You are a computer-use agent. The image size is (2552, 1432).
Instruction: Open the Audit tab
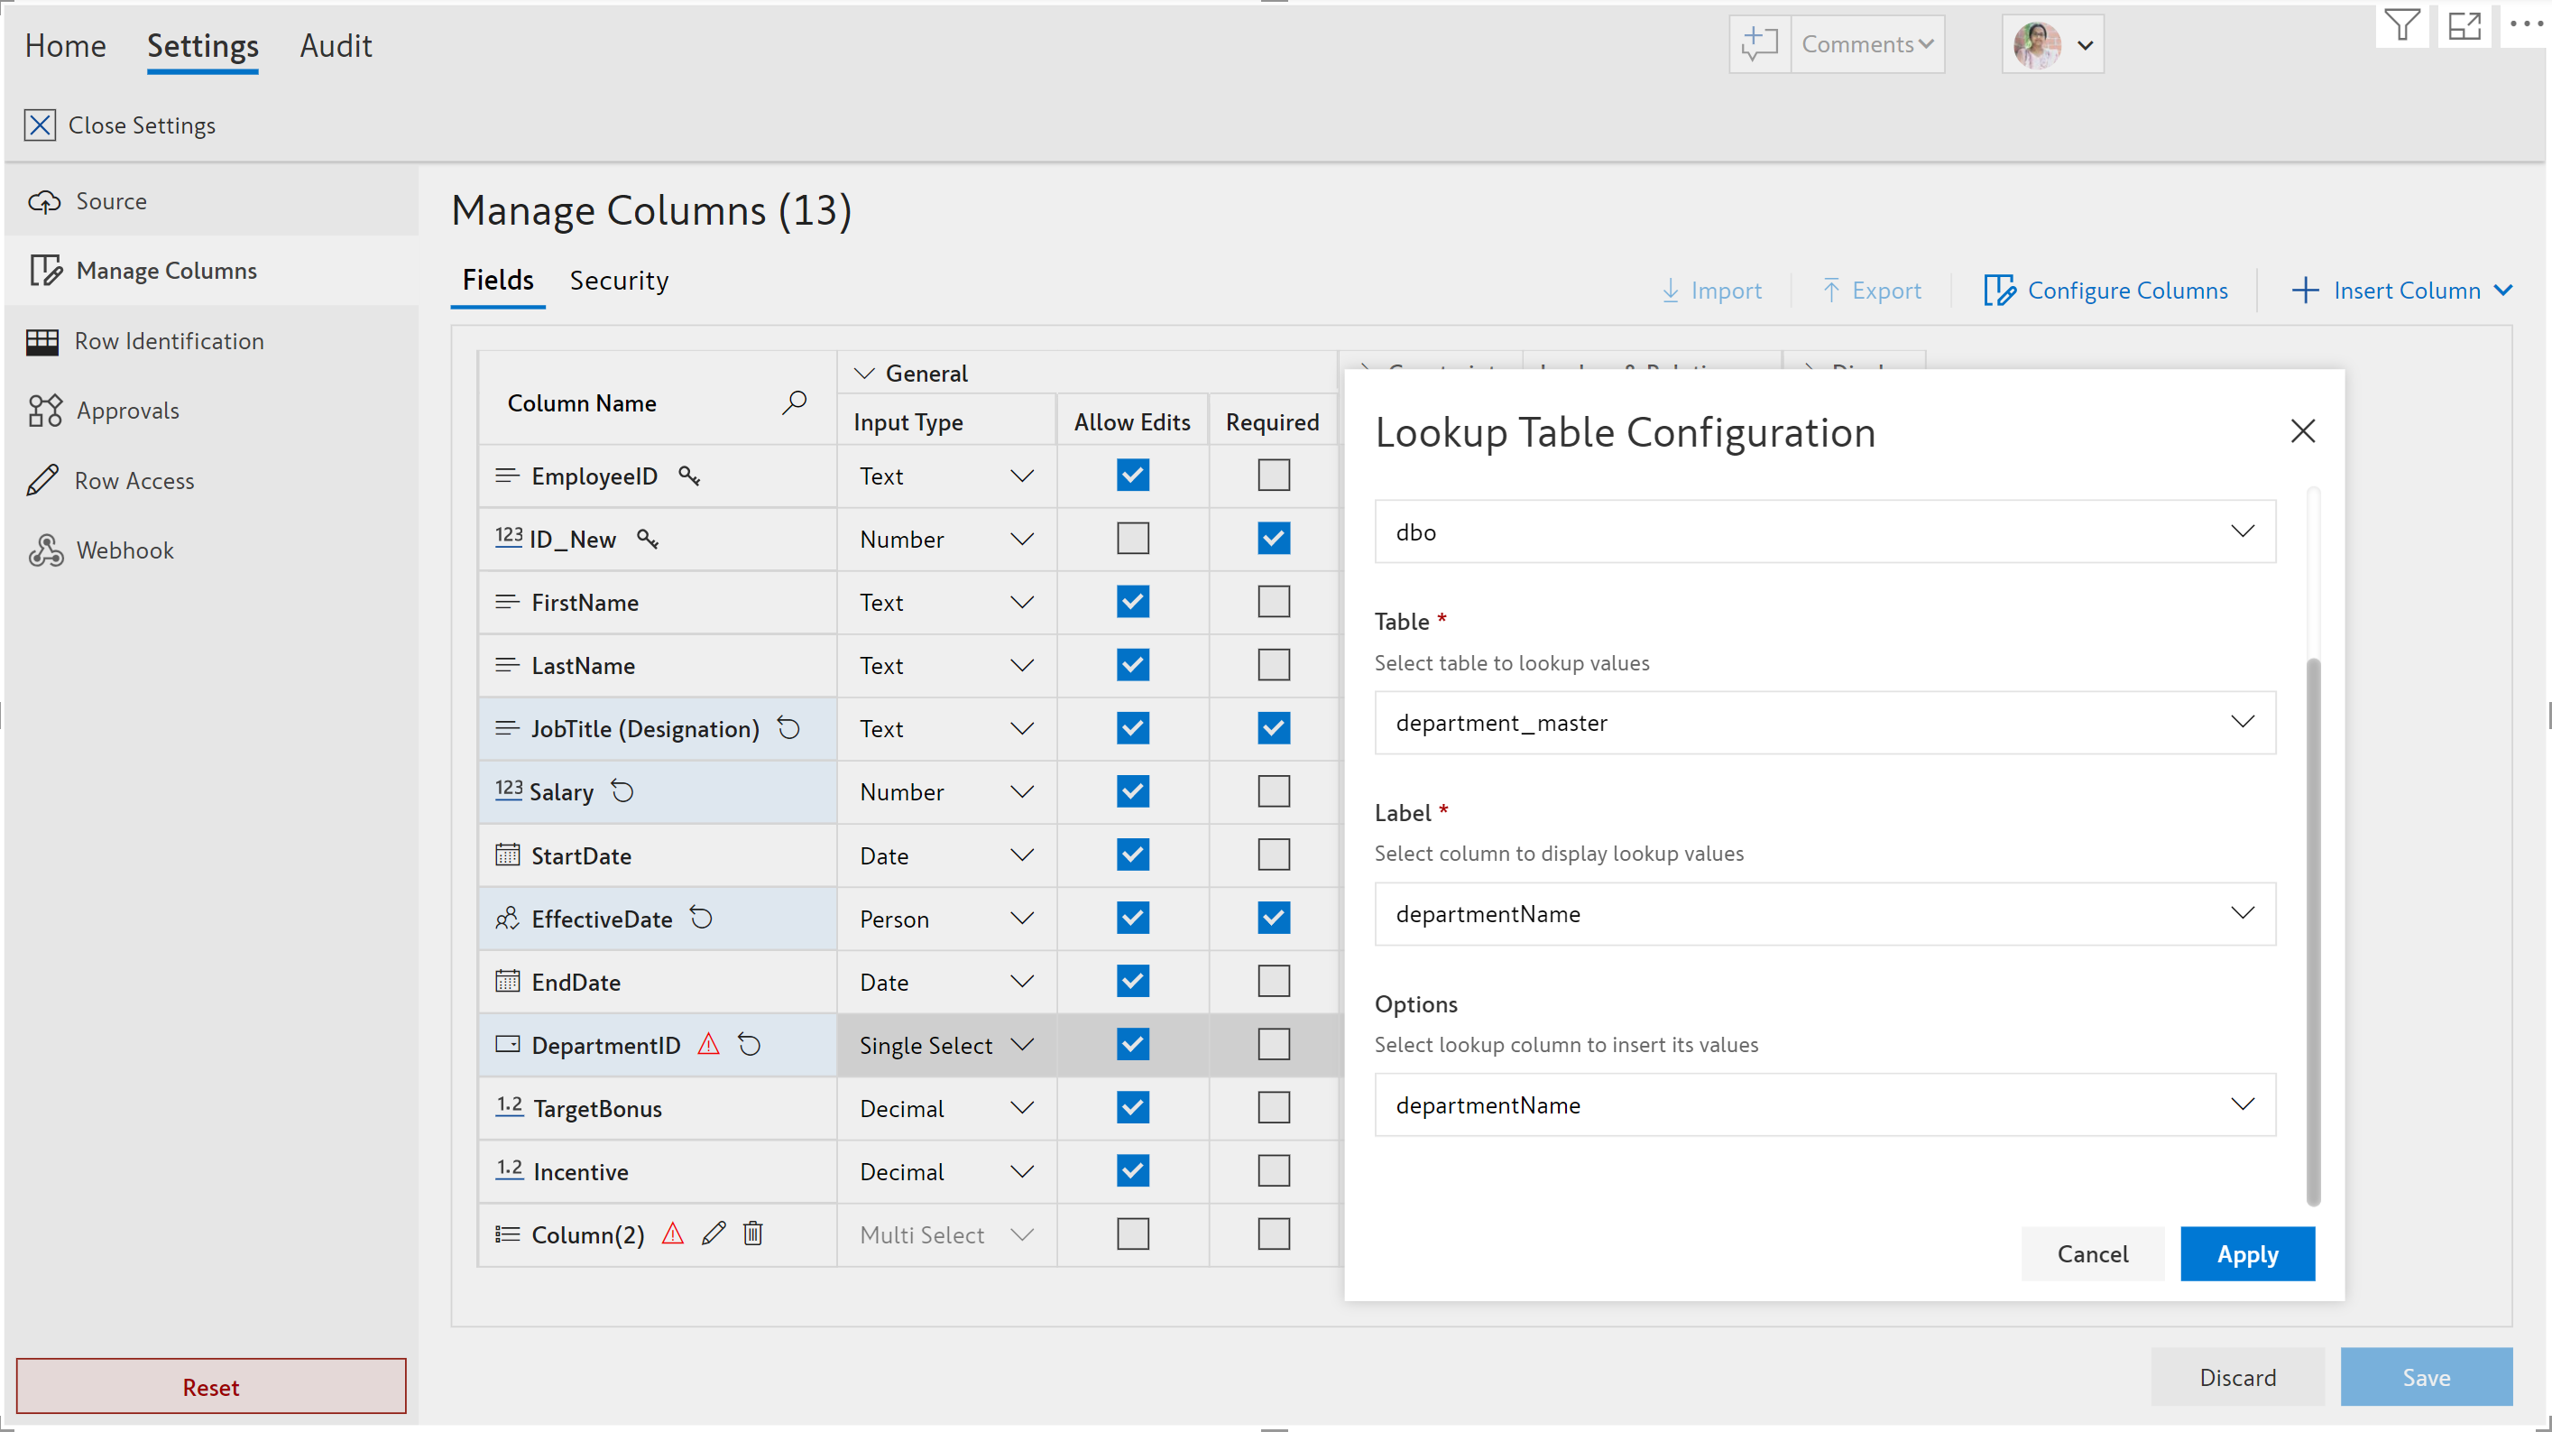pyautogui.click(x=336, y=46)
